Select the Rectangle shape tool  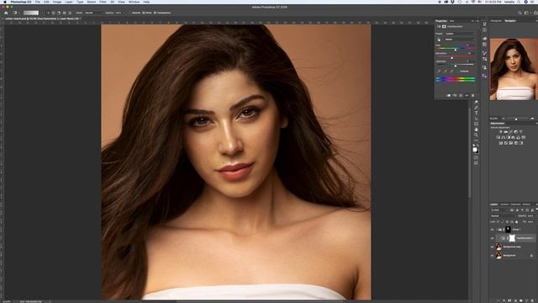pos(476,124)
